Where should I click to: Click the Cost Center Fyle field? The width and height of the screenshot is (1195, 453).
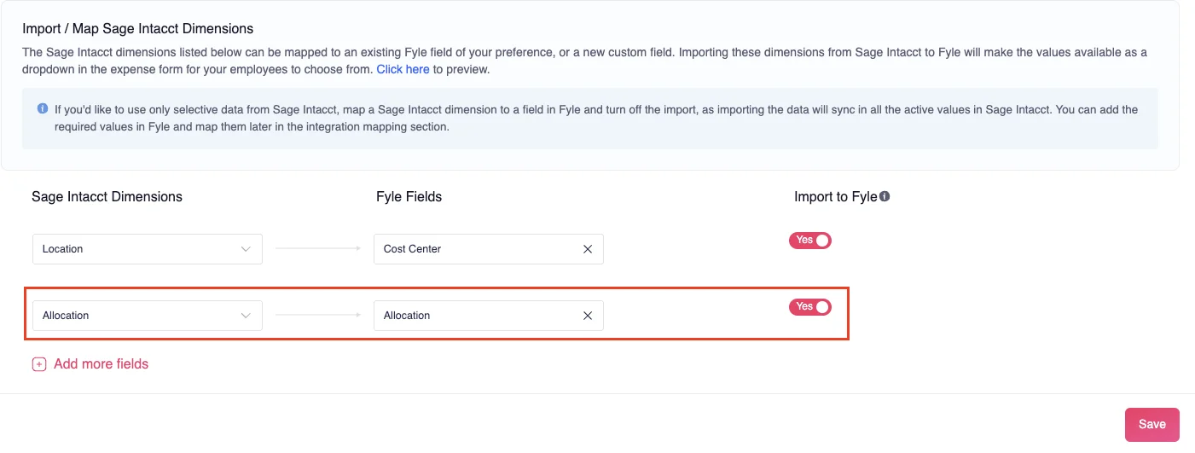click(489, 249)
